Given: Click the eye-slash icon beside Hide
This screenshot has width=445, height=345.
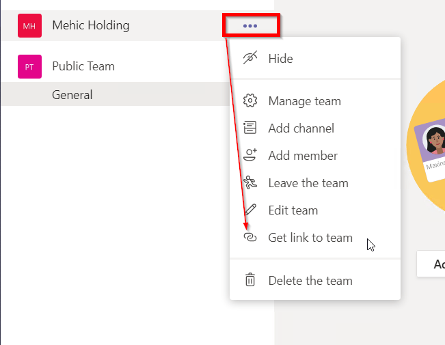Looking at the screenshot, I should (250, 59).
